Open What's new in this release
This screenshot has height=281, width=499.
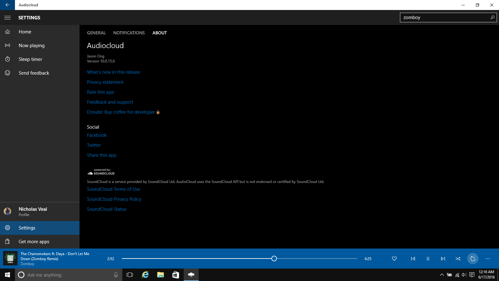click(114, 72)
